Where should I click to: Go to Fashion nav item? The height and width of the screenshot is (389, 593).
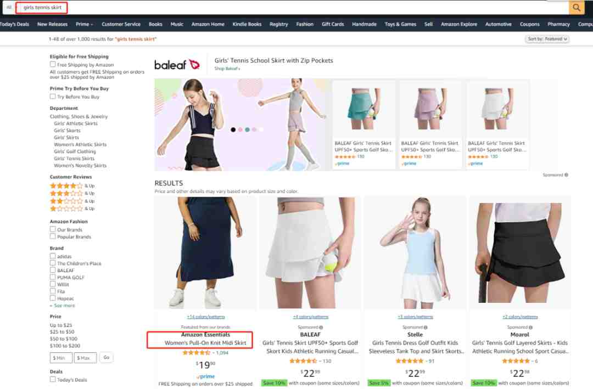[x=305, y=24]
